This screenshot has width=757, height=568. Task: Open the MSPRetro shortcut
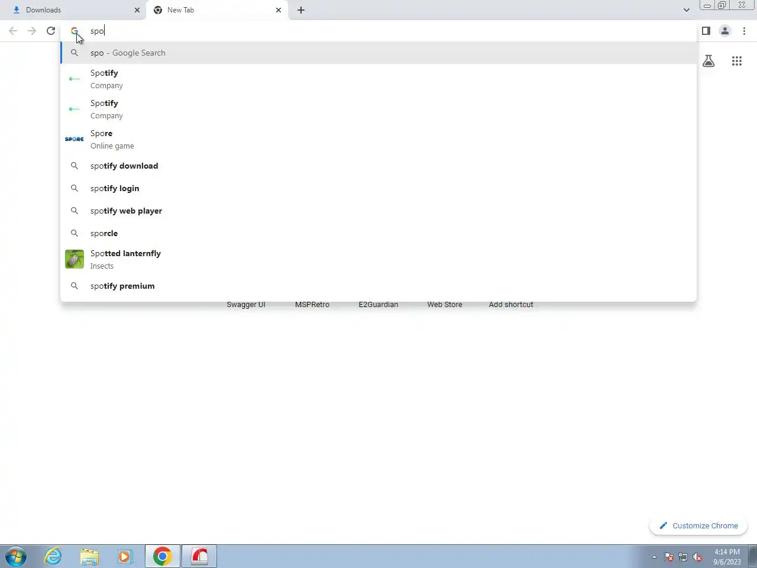click(312, 305)
